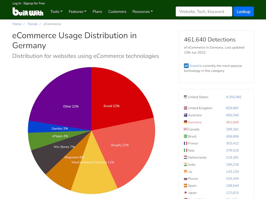The height and width of the screenshot is (199, 266).
Task: Click the Log In link
Action: (17, 3)
